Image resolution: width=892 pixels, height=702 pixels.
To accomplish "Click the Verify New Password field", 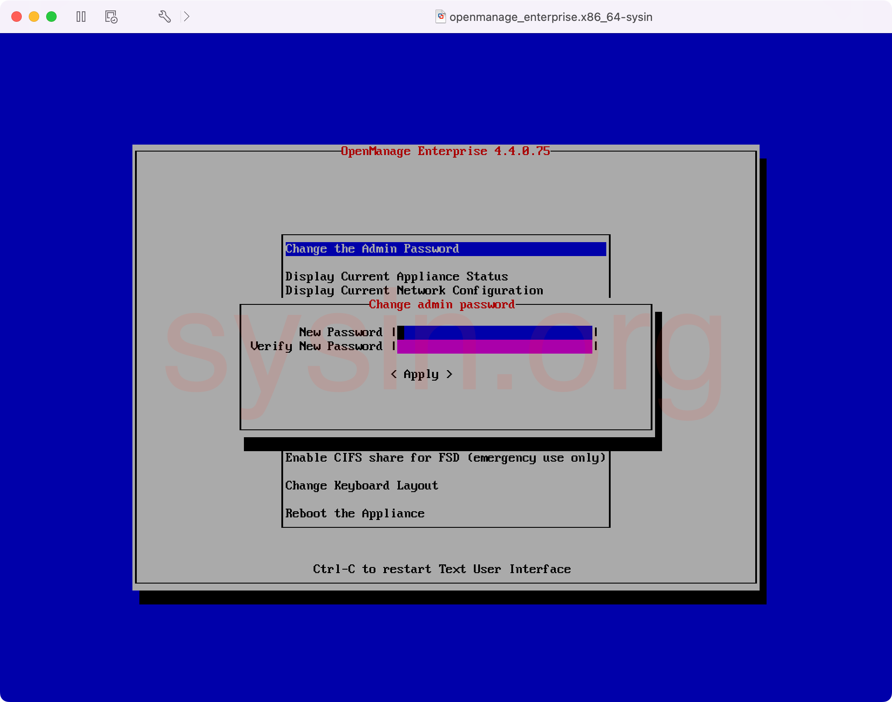I will click(x=494, y=347).
